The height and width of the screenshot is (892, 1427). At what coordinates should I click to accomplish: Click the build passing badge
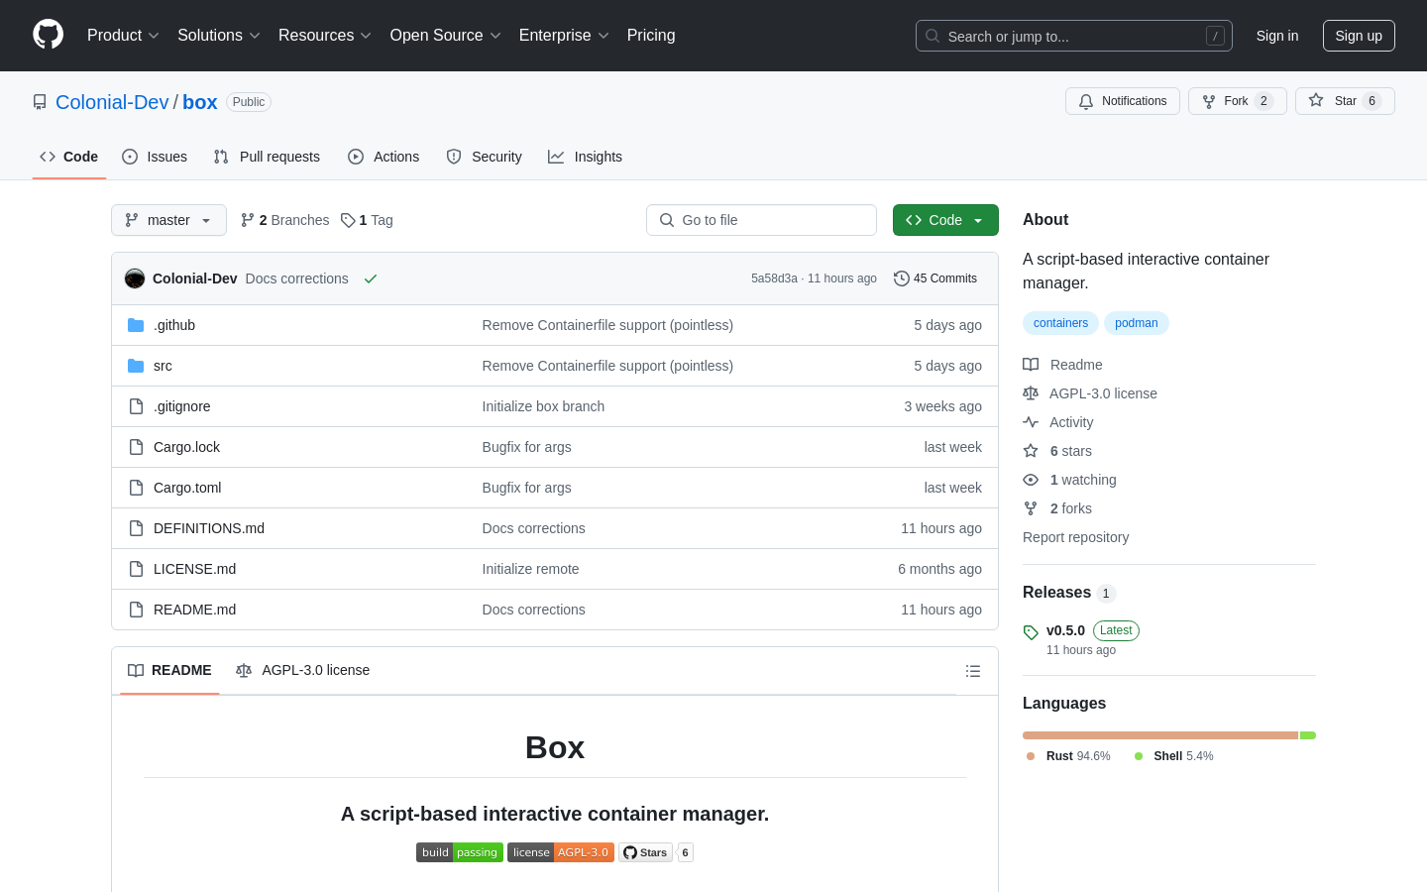click(x=460, y=852)
